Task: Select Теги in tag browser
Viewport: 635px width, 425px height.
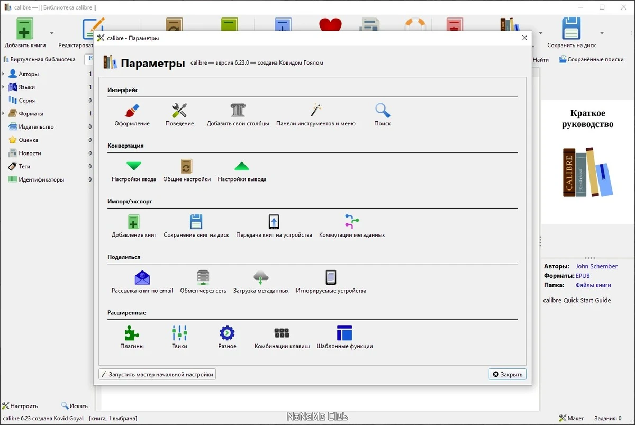Action: pos(24,167)
